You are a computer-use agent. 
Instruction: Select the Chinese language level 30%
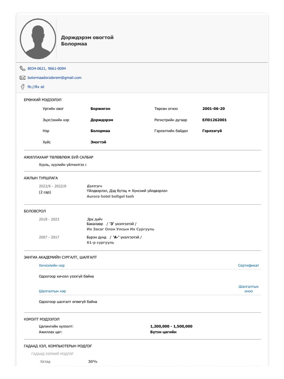92,362
